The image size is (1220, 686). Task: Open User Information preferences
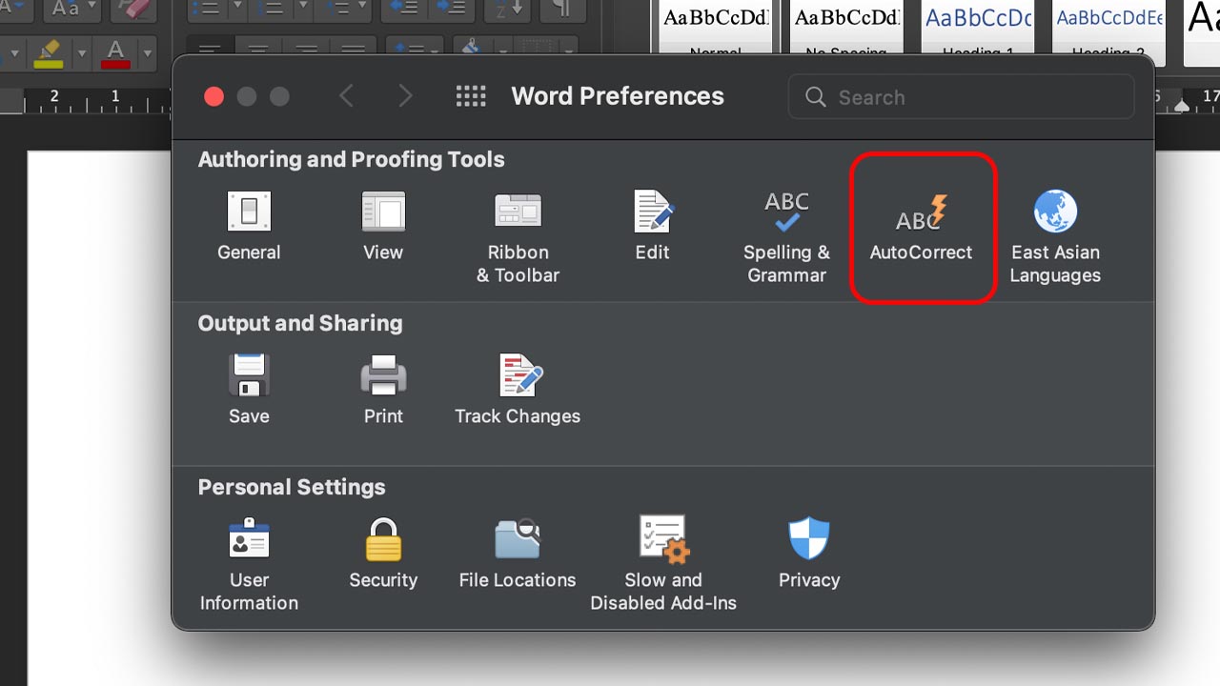(x=249, y=565)
